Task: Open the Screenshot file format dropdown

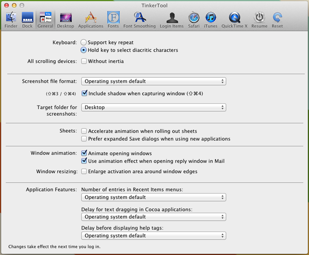Action: 154,81
